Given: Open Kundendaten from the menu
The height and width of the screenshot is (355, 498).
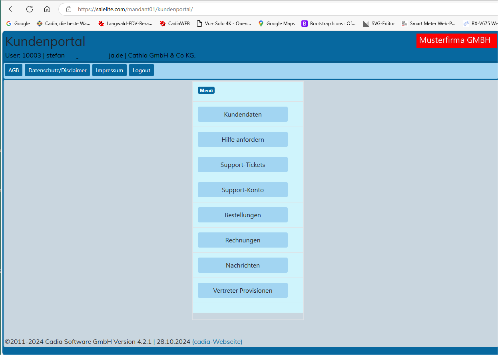Looking at the screenshot, I should (243, 114).
